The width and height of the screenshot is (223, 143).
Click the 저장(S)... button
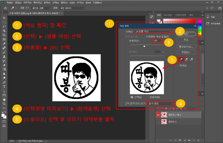click(x=186, y=52)
